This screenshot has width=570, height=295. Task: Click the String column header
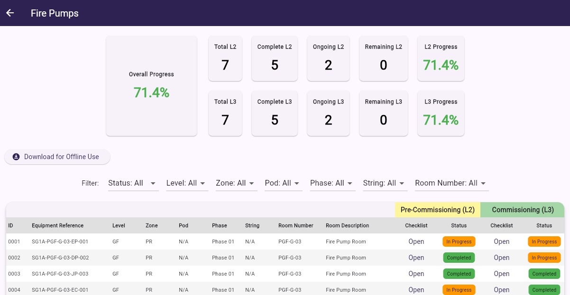[x=252, y=225]
